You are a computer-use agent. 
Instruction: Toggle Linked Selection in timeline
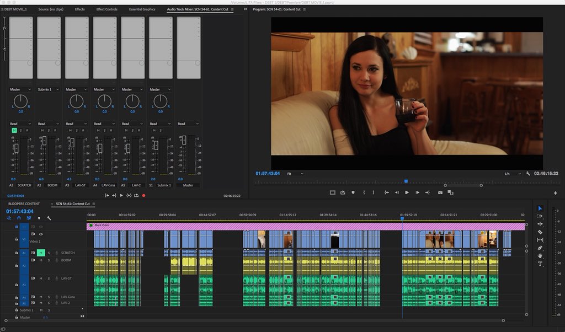pos(29,218)
